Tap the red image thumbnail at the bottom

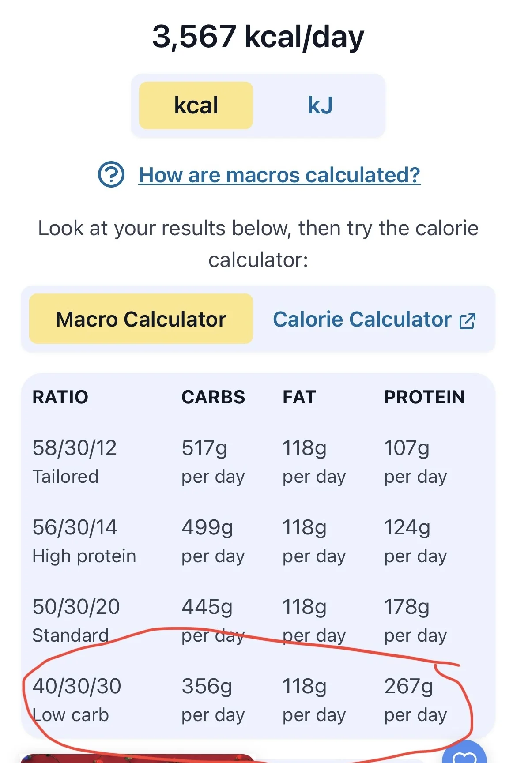137,759
